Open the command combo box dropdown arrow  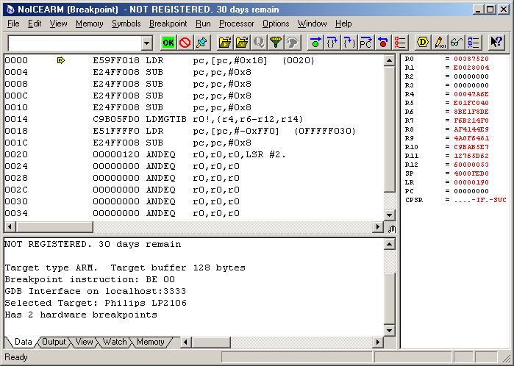pyautogui.click(x=147, y=43)
